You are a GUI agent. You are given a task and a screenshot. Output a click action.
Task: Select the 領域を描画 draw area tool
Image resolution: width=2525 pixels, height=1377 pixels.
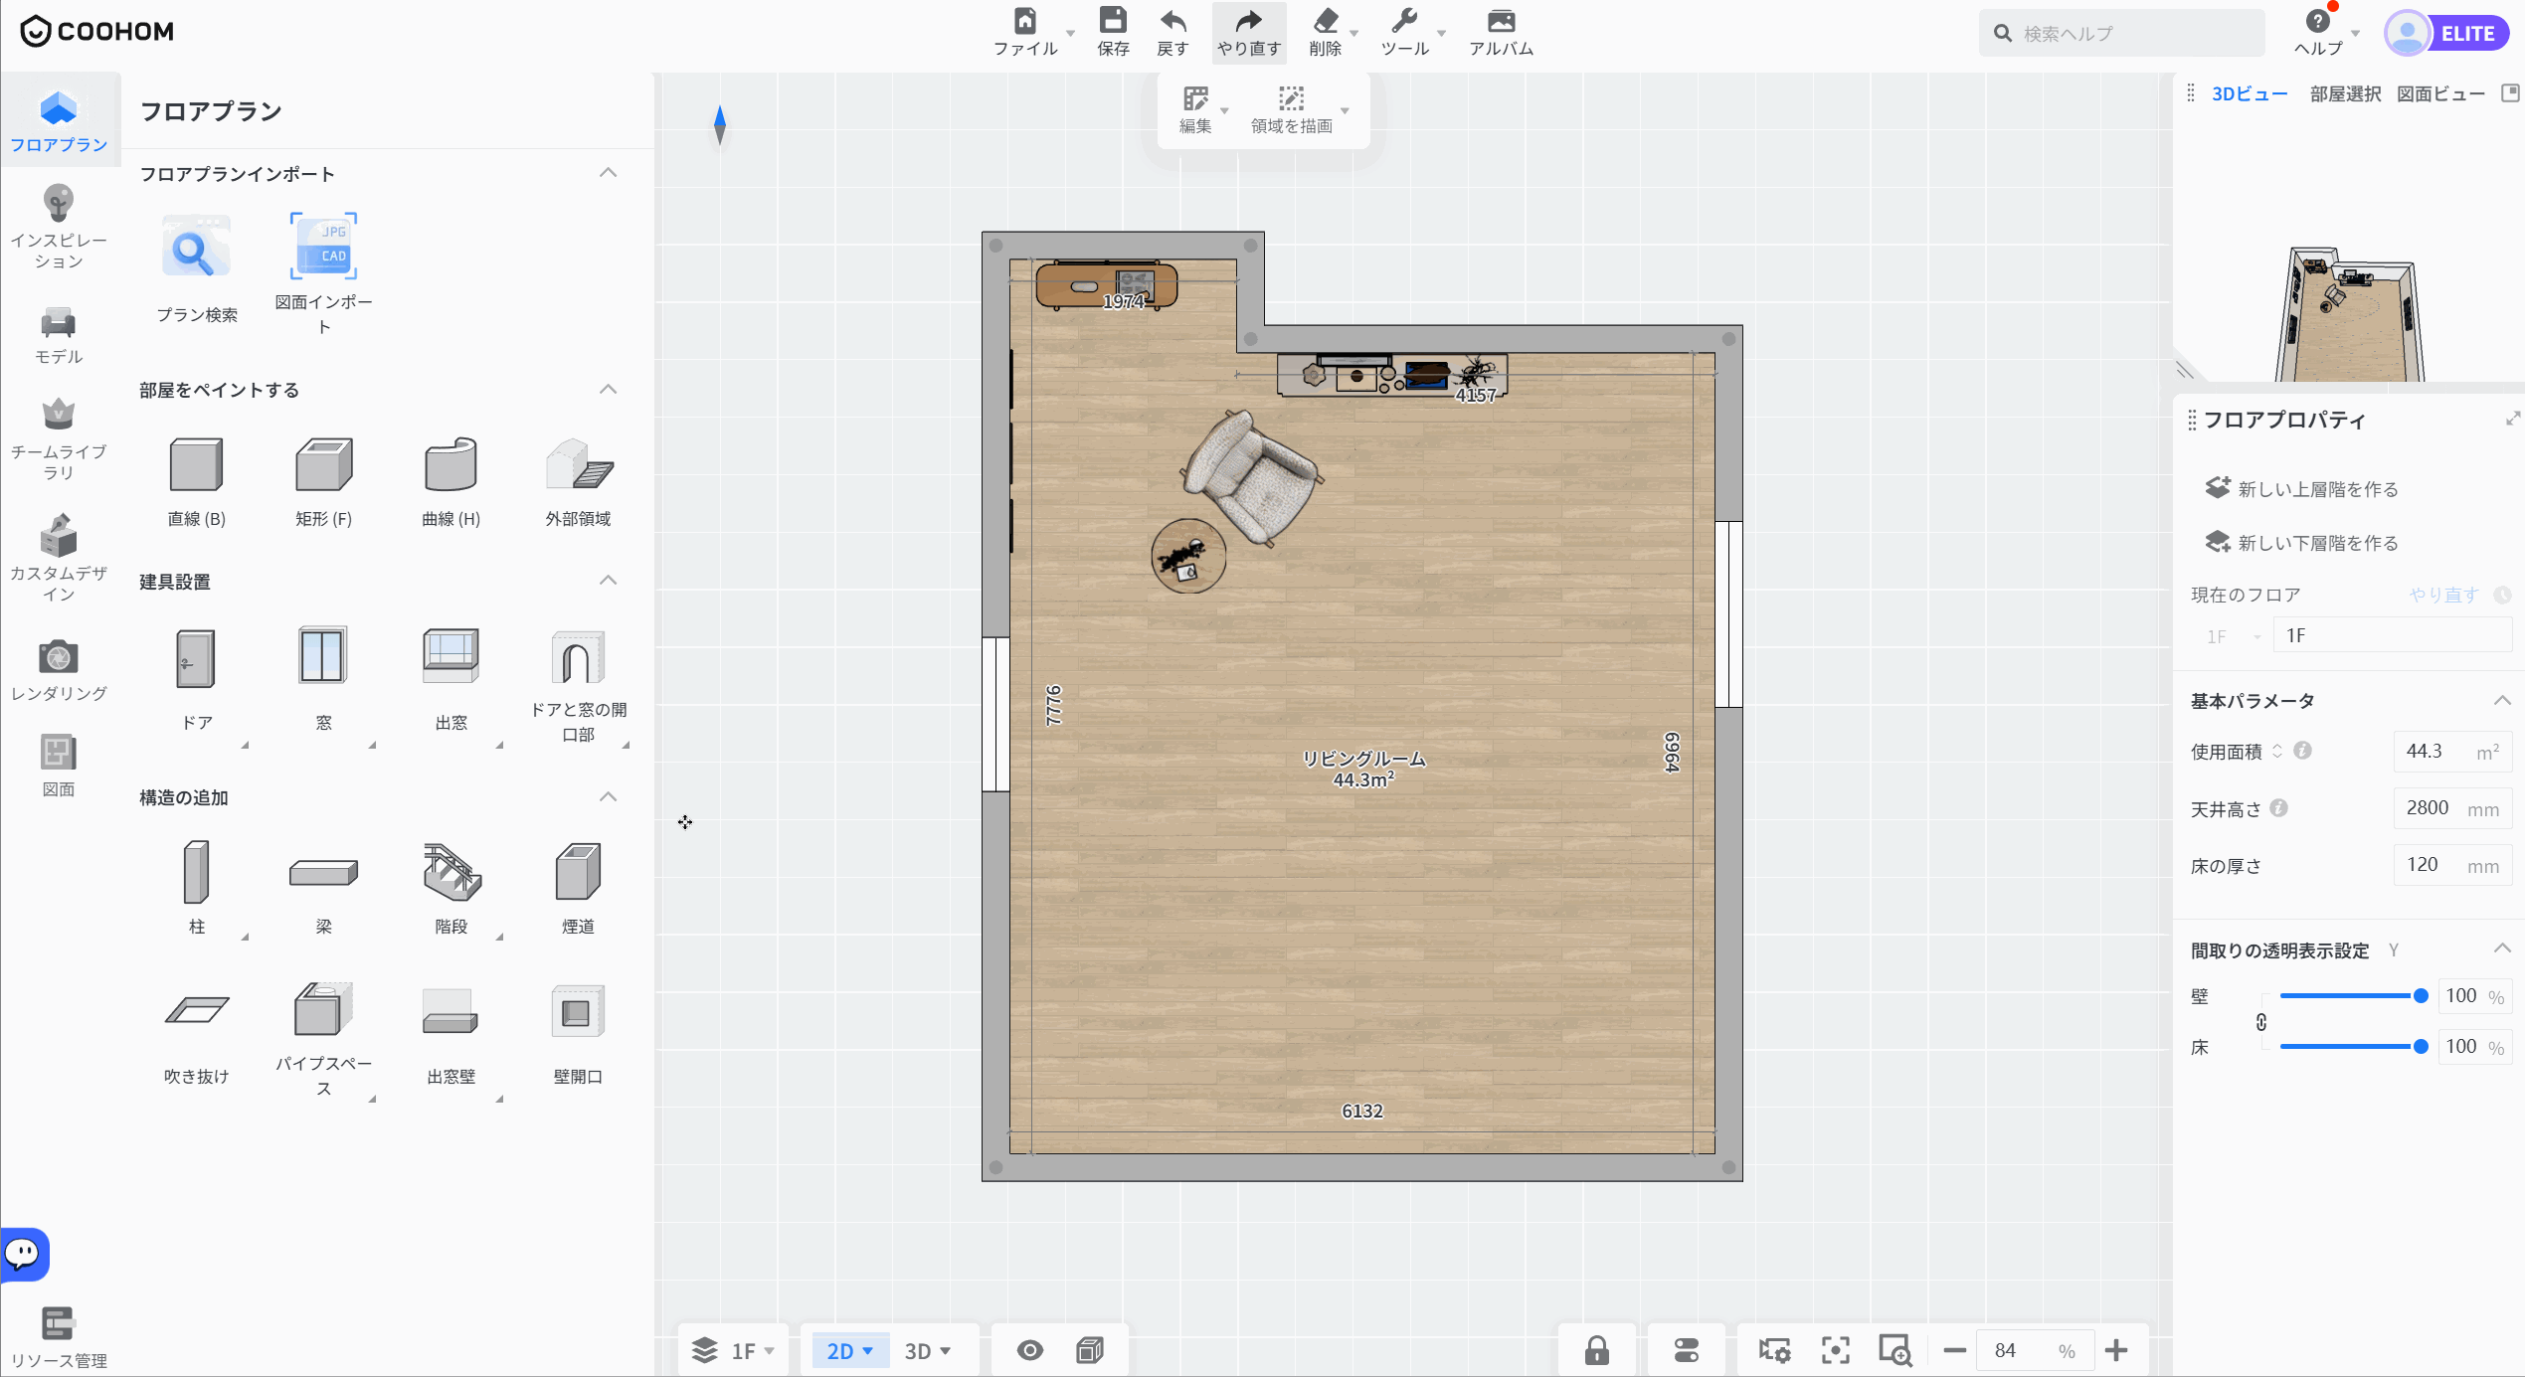tap(1291, 98)
